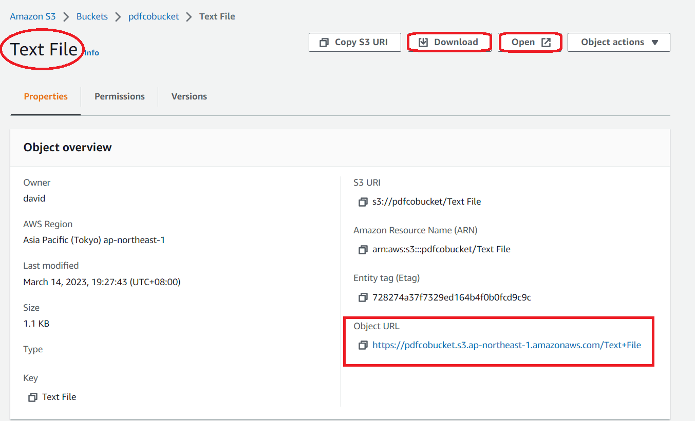
Task: Select the Properties tab
Action: 46,96
